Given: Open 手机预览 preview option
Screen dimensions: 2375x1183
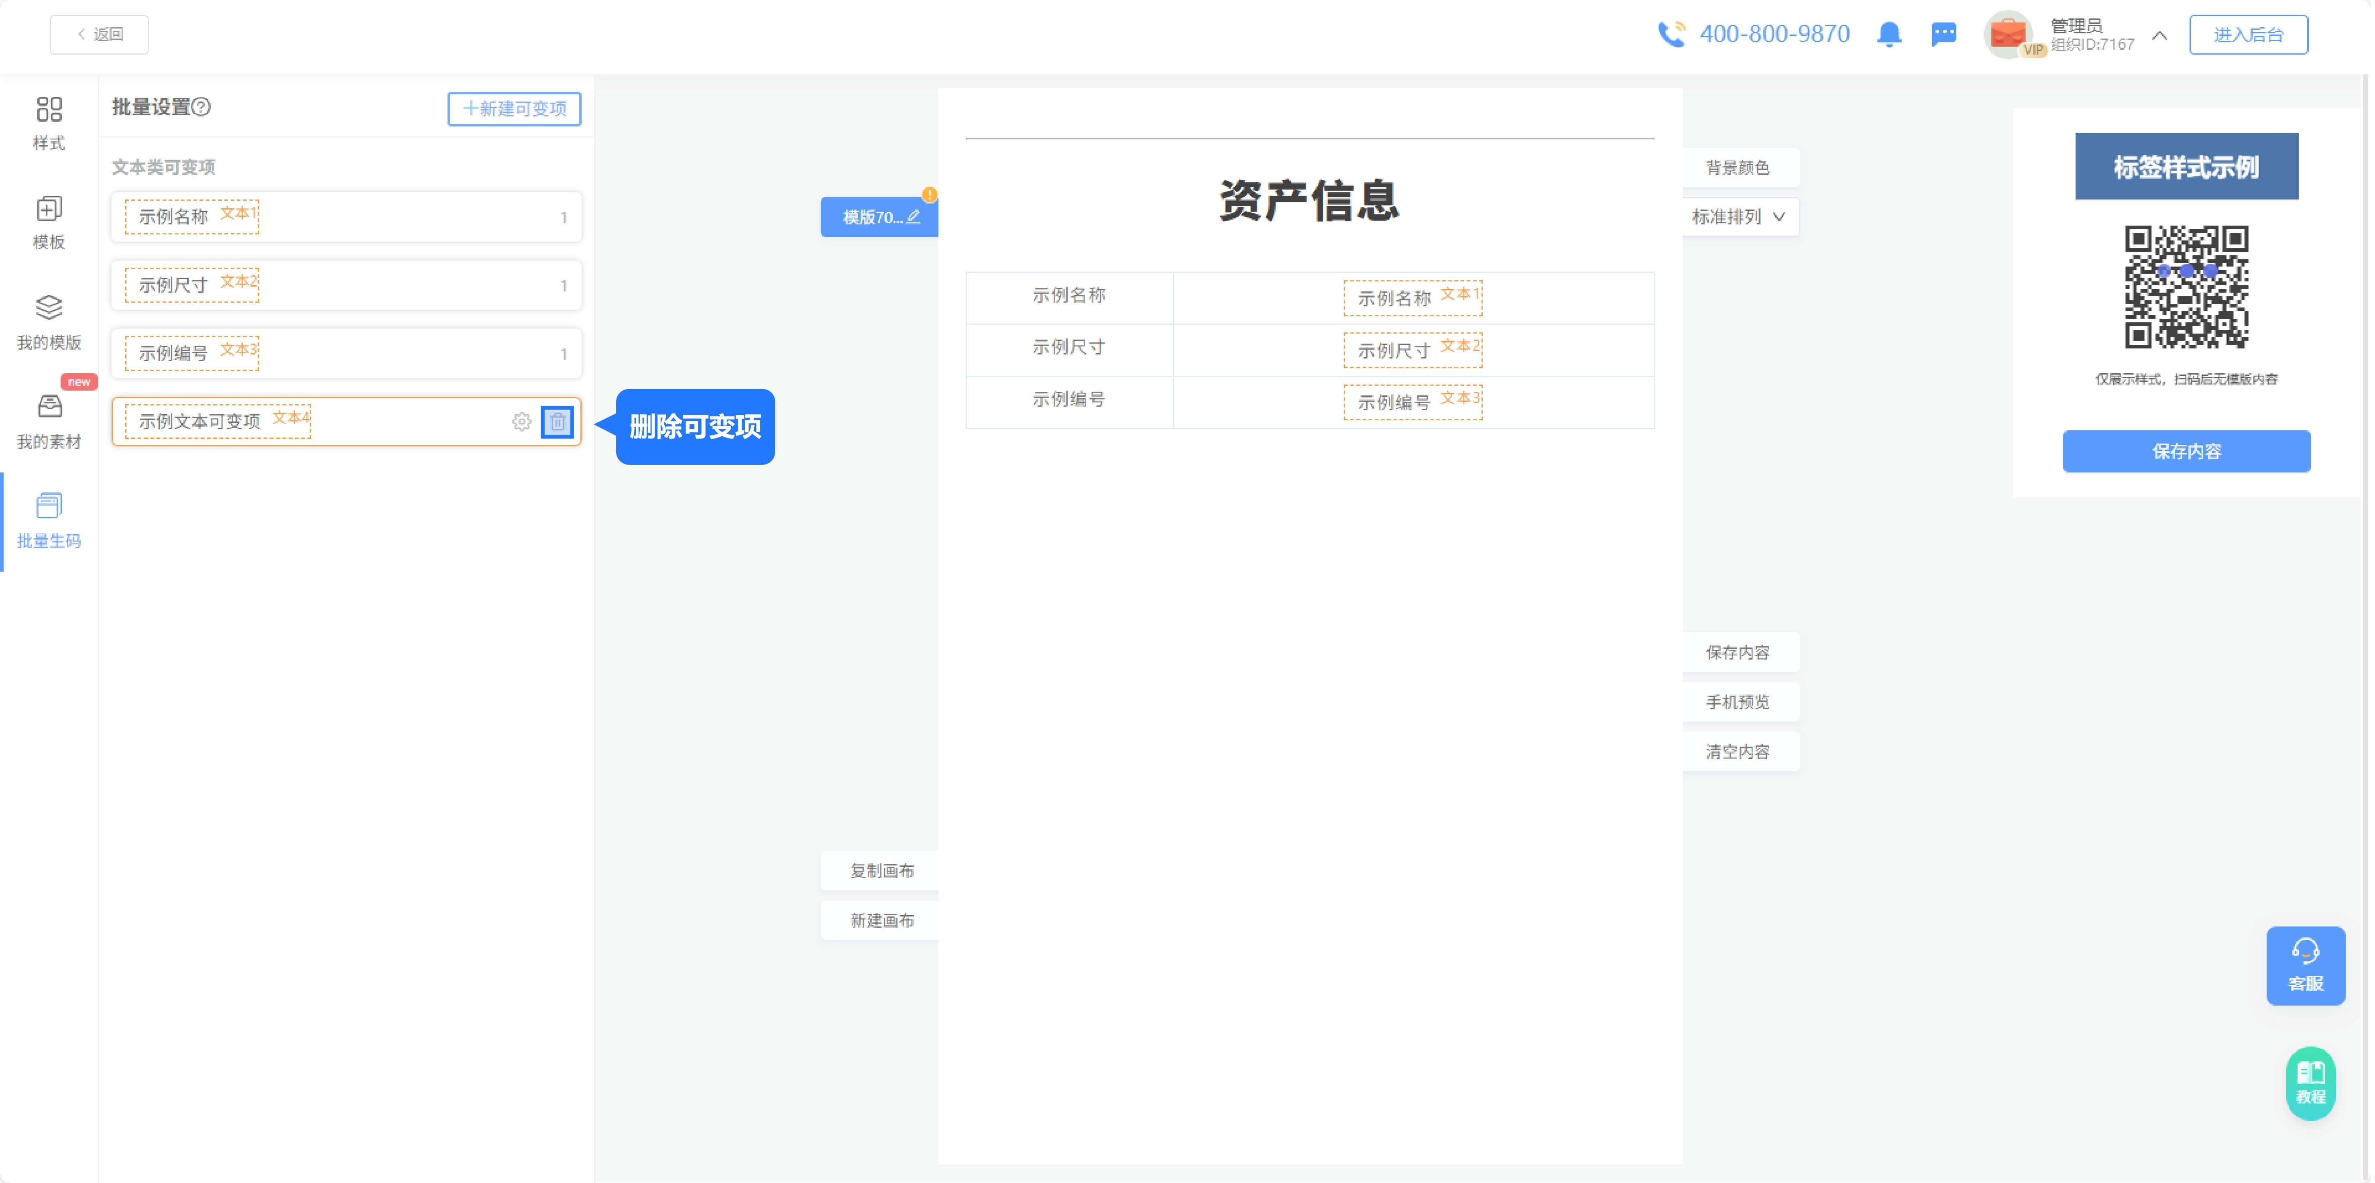Looking at the screenshot, I should 1737,702.
